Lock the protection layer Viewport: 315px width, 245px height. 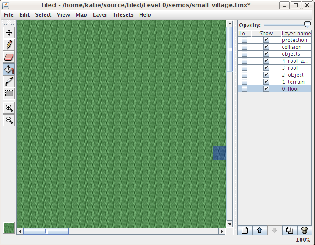[x=244, y=40]
